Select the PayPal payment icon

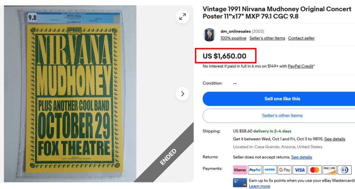click(x=255, y=170)
